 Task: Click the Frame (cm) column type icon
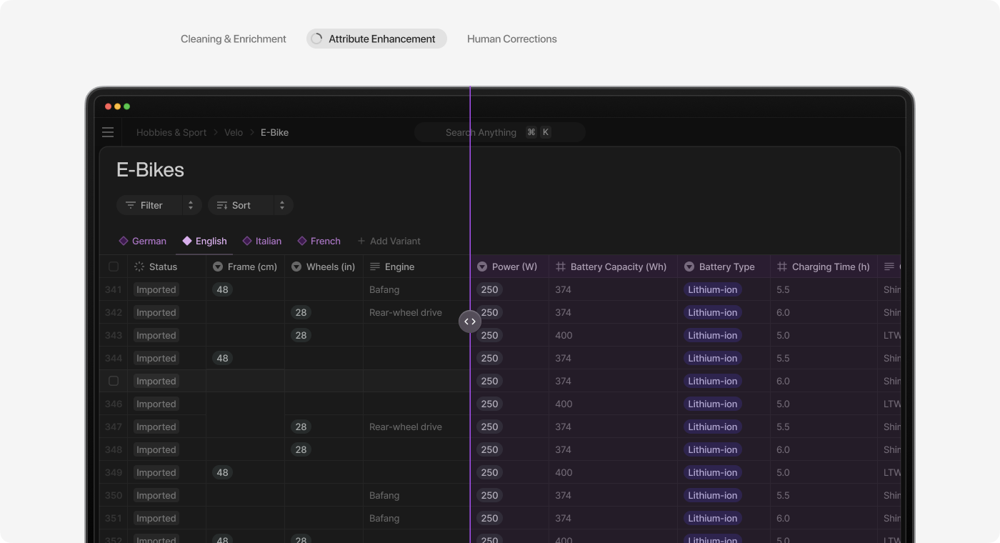218,266
